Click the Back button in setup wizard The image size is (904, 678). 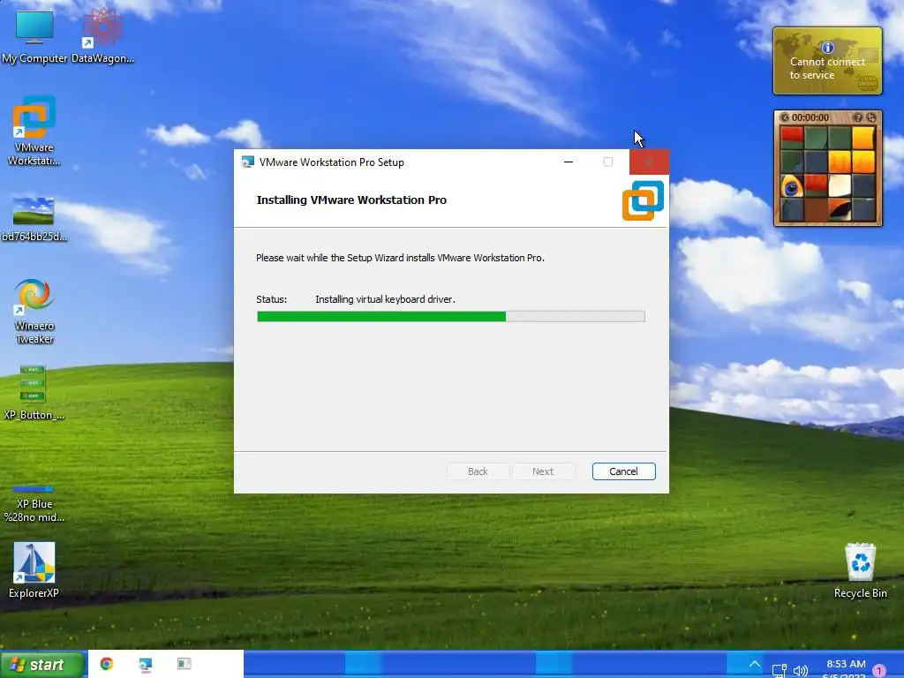(478, 471)
